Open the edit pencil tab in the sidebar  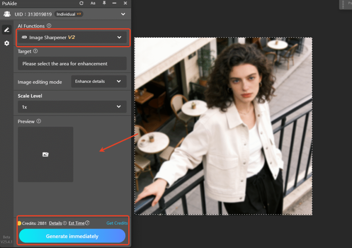click(x=7, y=30)
